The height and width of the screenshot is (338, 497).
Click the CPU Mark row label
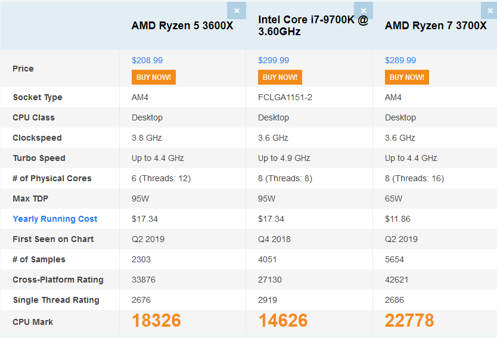coord(33,322)
